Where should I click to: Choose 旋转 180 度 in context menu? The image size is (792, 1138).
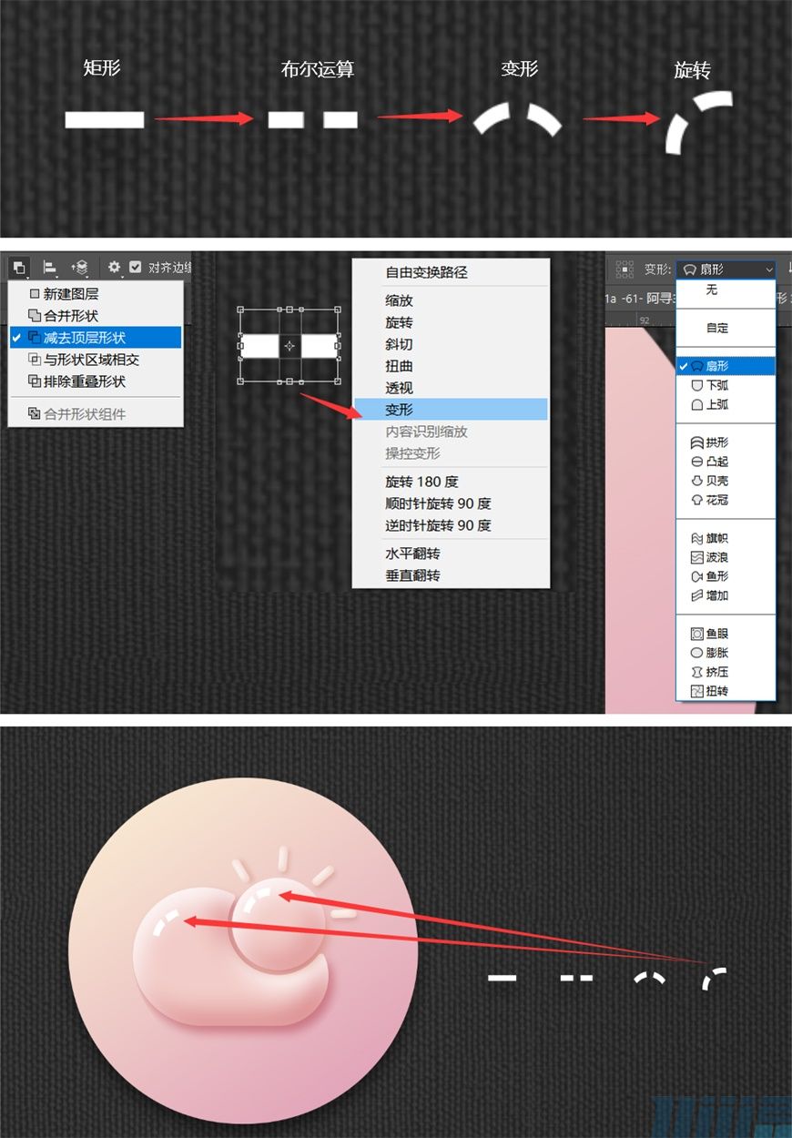451,482
